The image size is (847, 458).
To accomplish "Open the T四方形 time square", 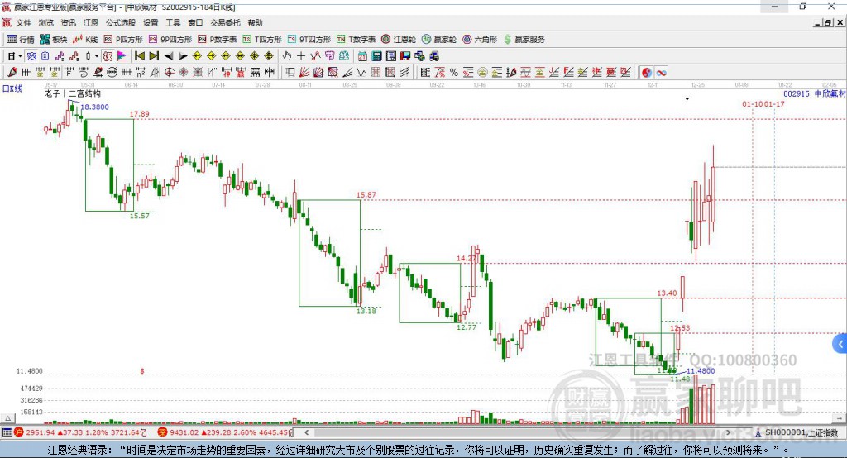I will click(x=262, y=40).
